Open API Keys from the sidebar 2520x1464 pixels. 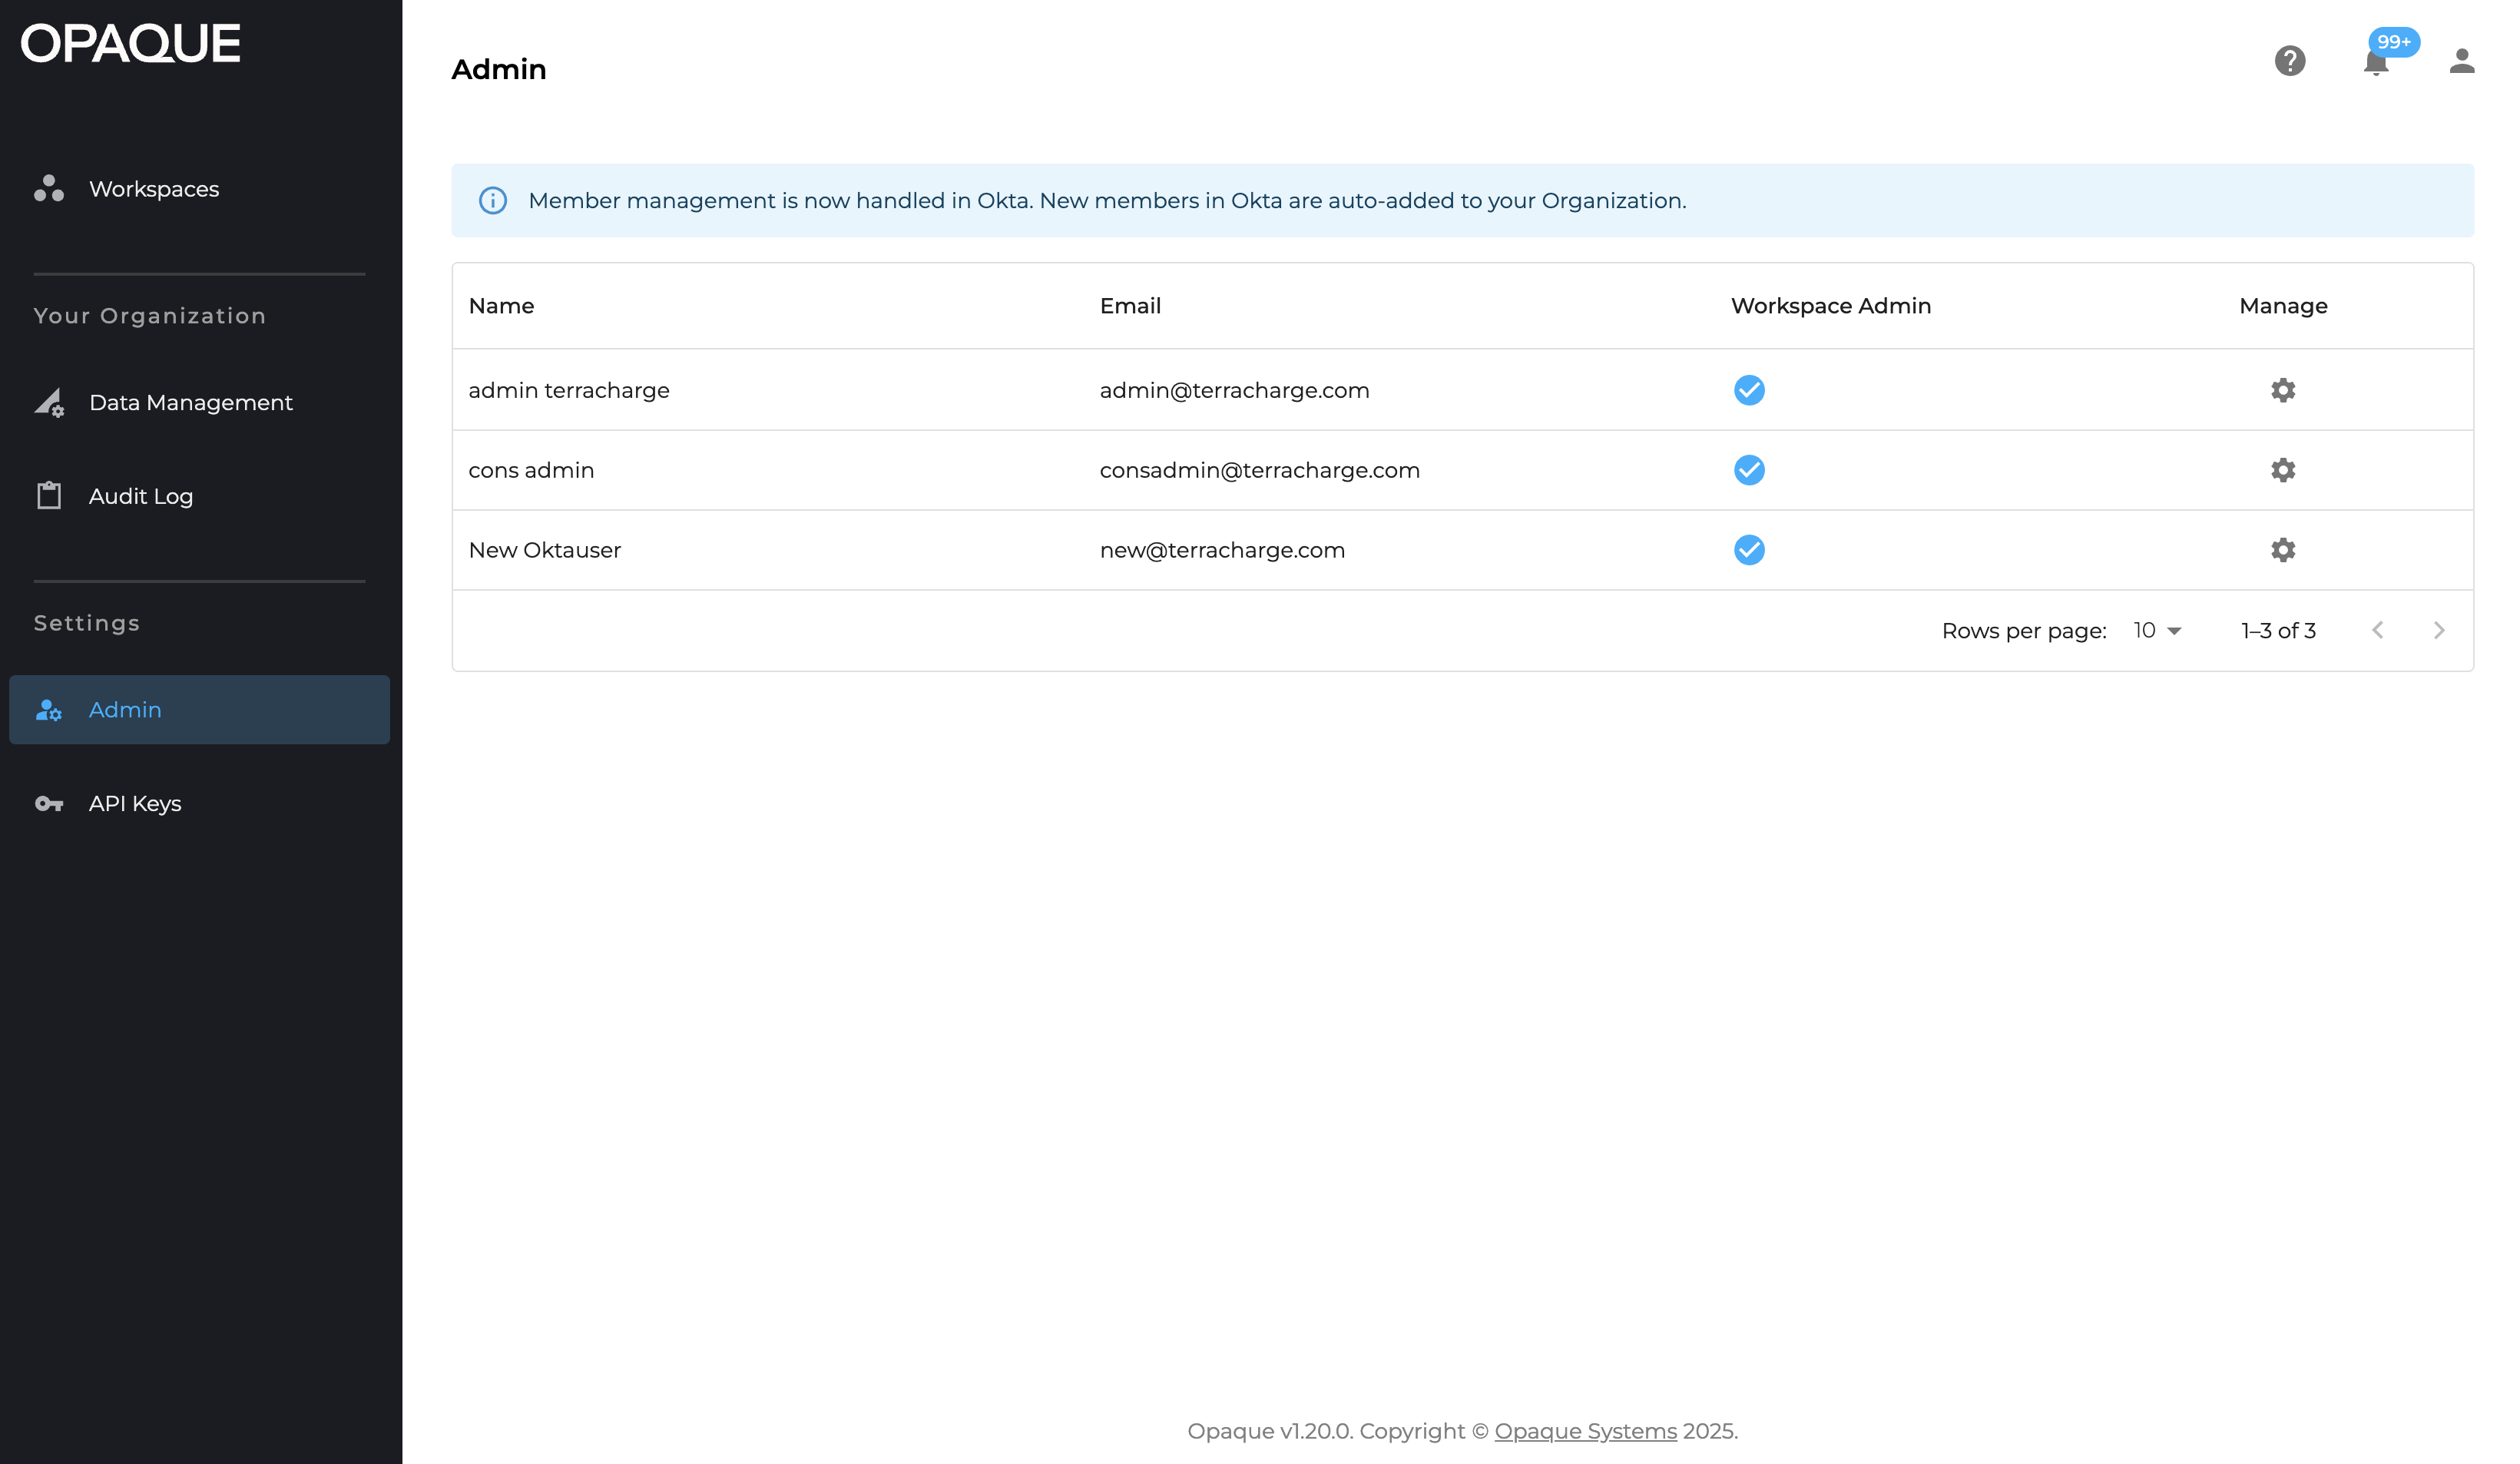(199, 804)
